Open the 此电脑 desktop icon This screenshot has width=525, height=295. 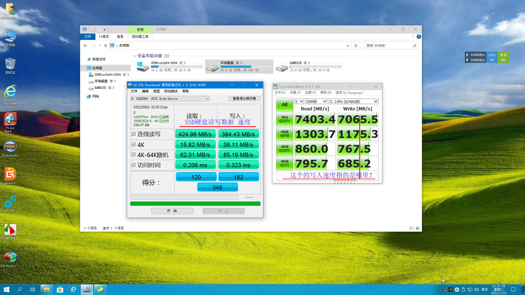(10, 39)
